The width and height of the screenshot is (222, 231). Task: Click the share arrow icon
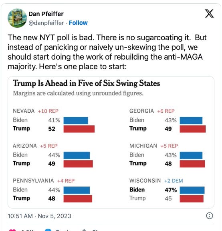pyautogui.click(x=84, y=230)
